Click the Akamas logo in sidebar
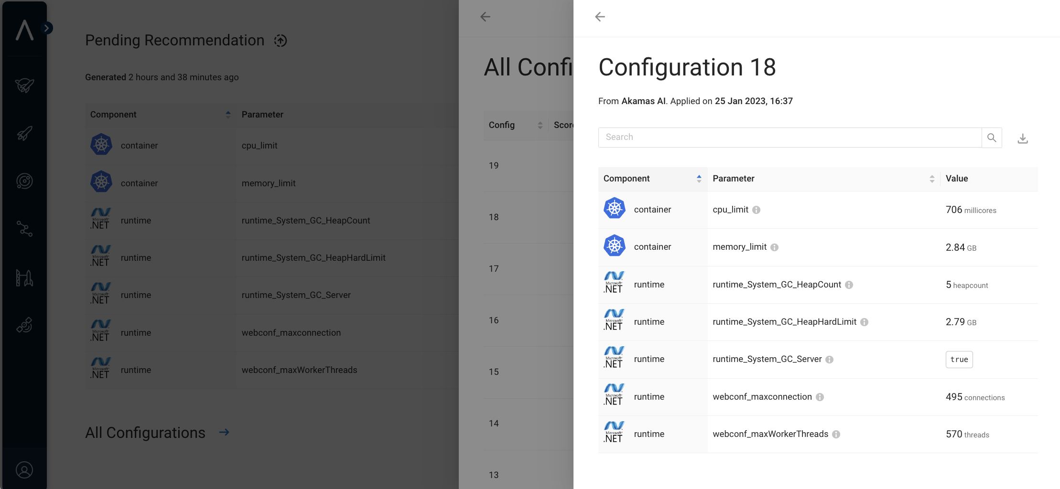This screenshot has height=489, width=1060. (24, 30)
